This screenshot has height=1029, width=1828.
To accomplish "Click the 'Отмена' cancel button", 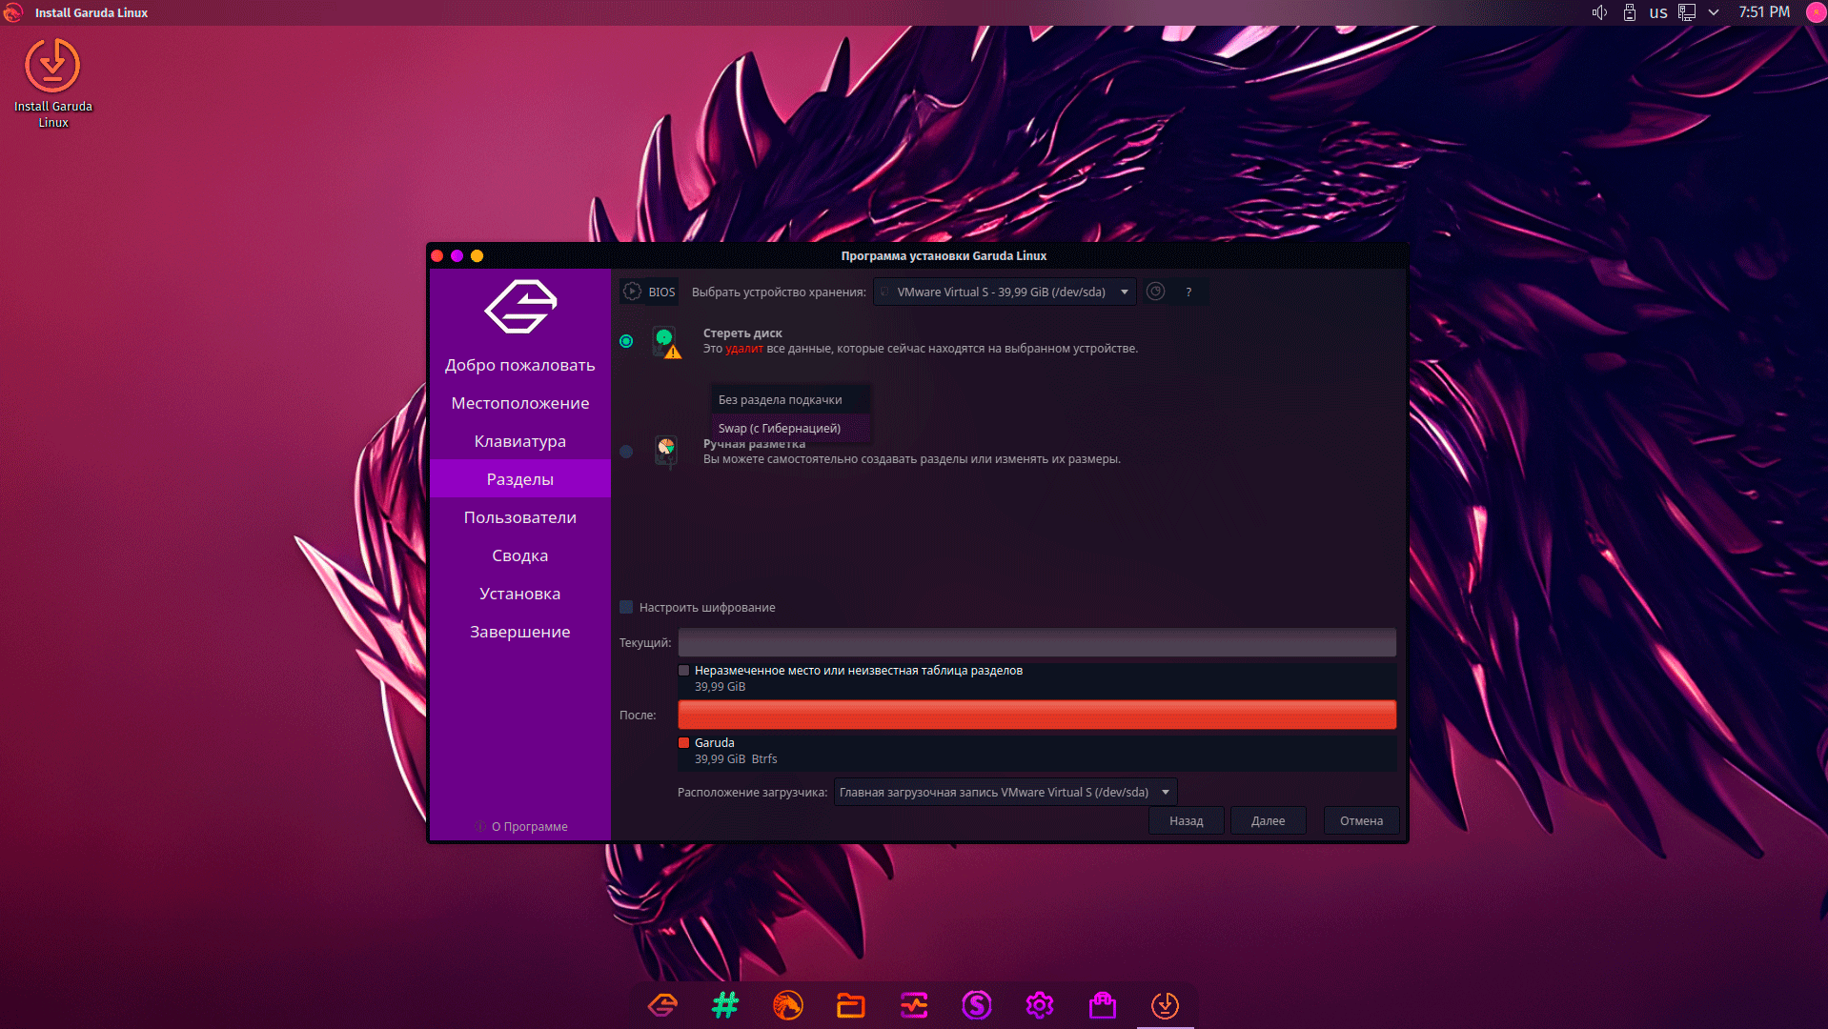I will click(1361, 820).
